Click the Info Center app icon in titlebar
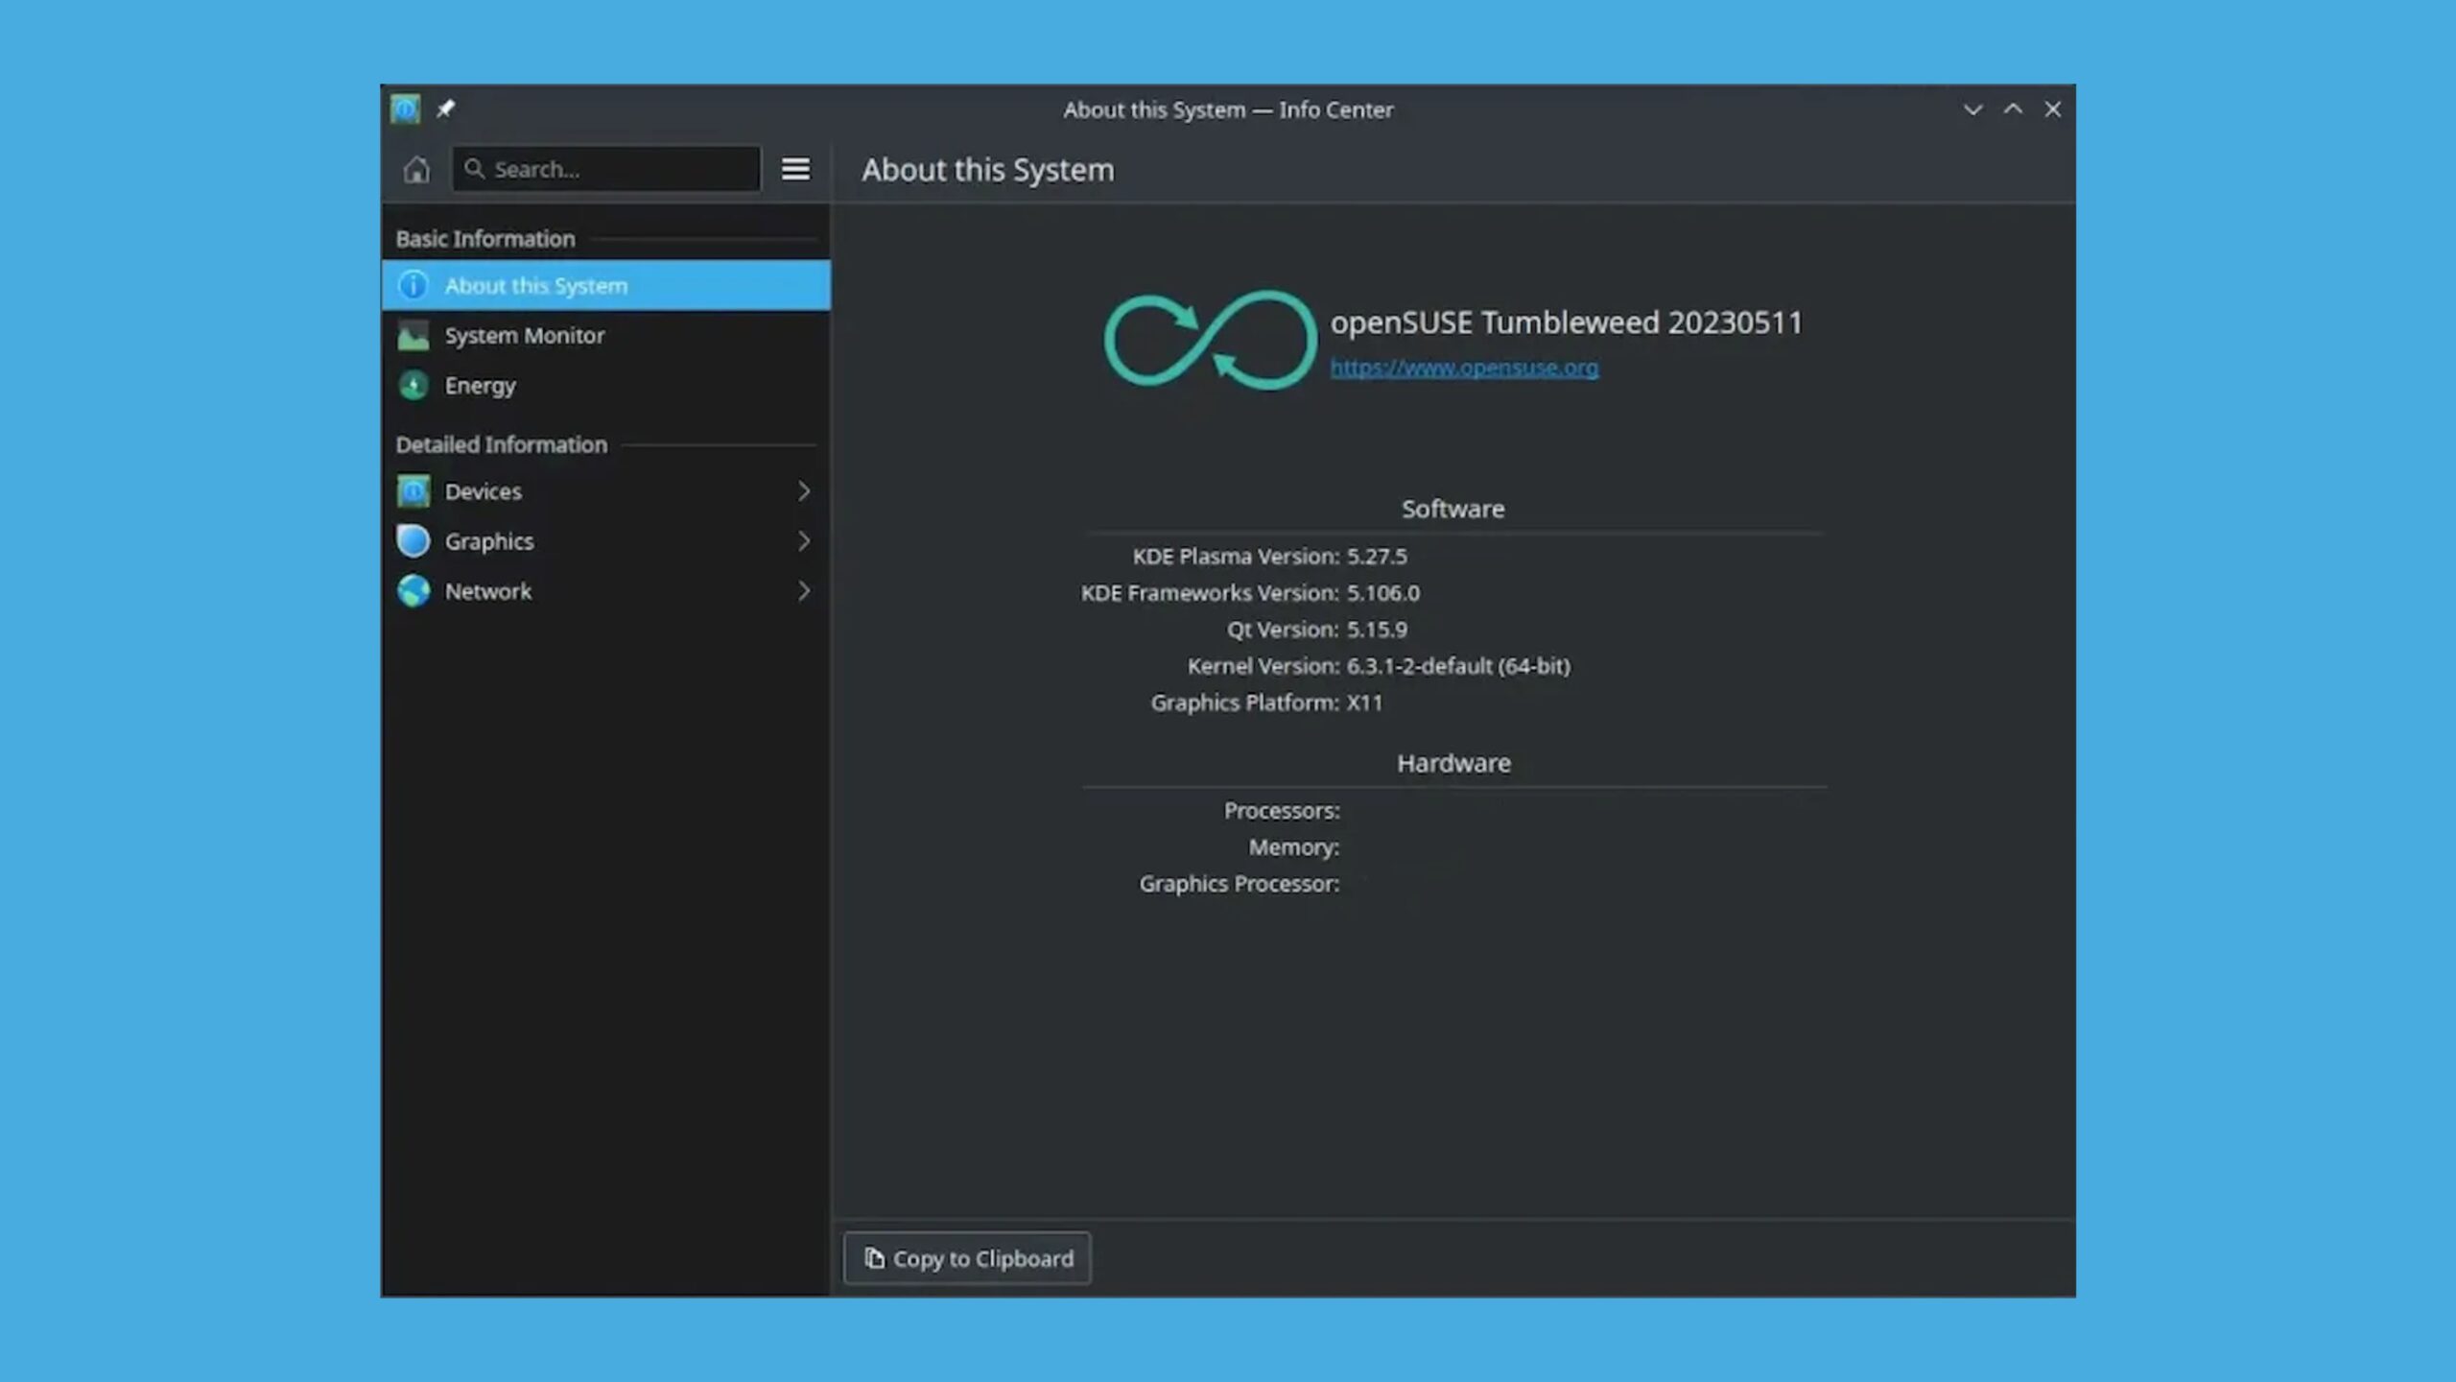This screenshot has width=2456, height=1382. click(405, 108)
